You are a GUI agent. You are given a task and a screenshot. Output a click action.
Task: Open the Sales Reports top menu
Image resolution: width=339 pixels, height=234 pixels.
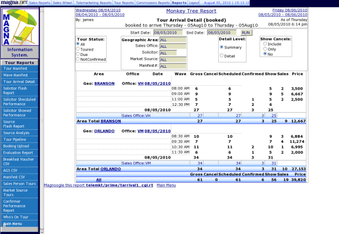[x=40, y=3]
